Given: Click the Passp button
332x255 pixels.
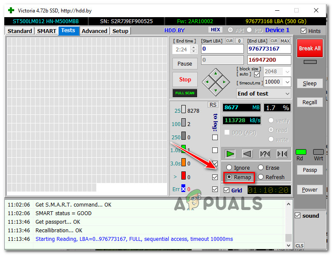Looking at the screenshot, I should click(310, 170).
